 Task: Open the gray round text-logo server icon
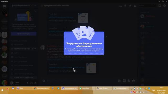point(4,69)
